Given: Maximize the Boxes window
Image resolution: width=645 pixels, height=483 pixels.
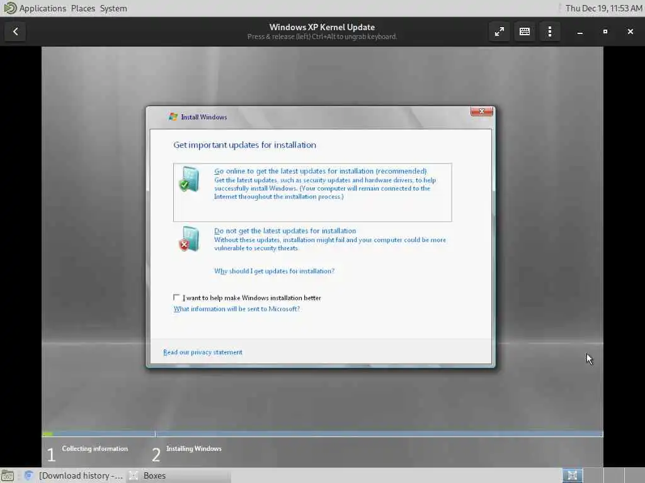Looking at the screenshot, I should click(605, 31).
